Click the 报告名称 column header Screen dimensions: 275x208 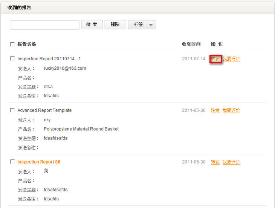27,44
